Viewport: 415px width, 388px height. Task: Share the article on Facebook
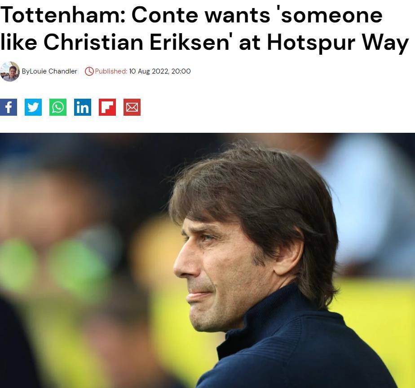tap(9, 107)
